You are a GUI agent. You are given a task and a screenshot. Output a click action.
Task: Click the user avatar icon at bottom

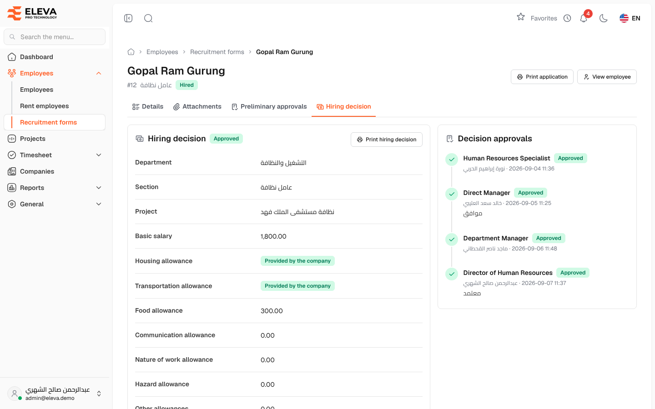click(x=15, y=394)
